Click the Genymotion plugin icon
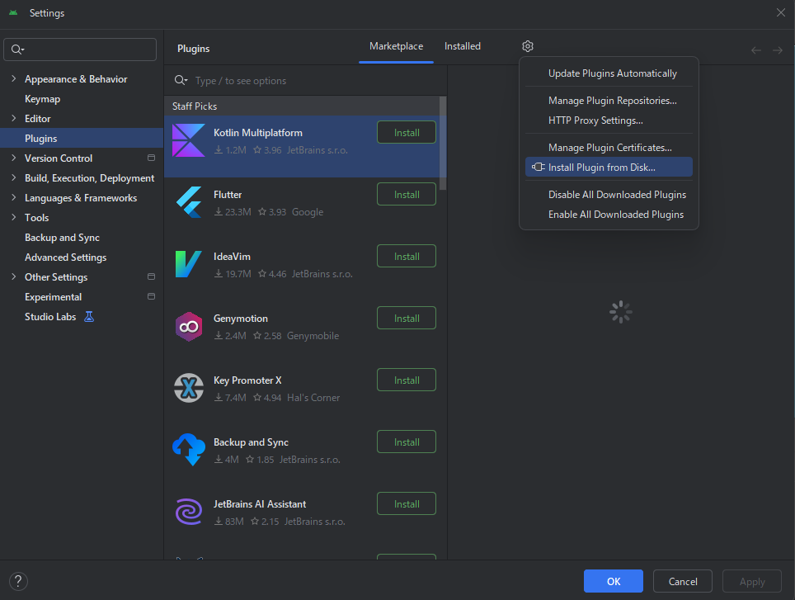Viewport: 795px width, 600px height. pyautogui.click(x=188, y=326)
